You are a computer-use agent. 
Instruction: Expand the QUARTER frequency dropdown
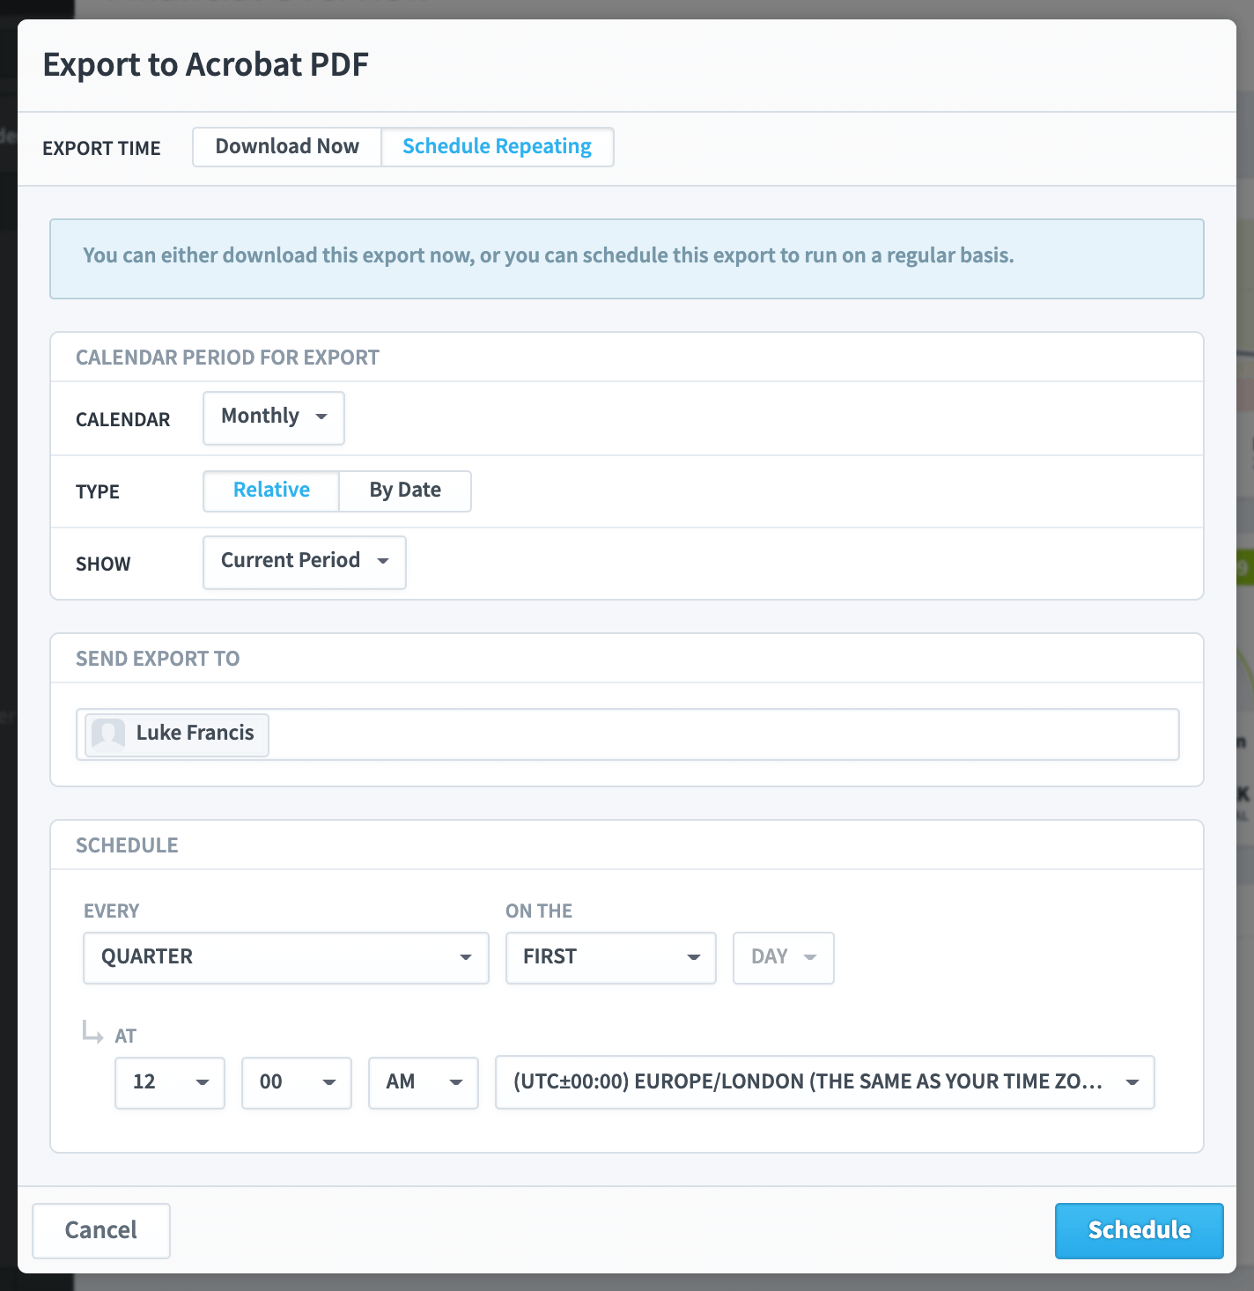pyautogui.click(x=286, y=957)
